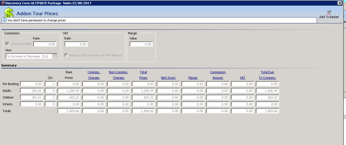Click Totals Margin field

tap(193, 111)
